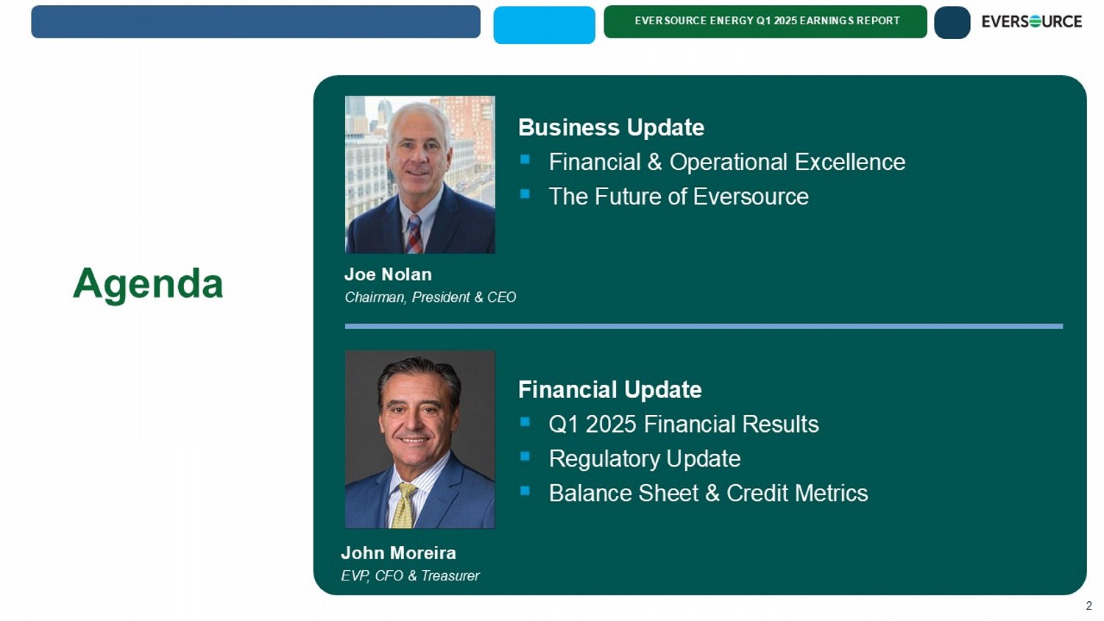Click the Chairman, President & CEO subtitle
The height and width of the screenshot is (621, 1104).
tap(430, 297)
